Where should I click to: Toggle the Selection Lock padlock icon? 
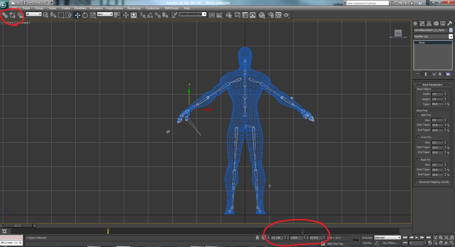pos(257,237)
